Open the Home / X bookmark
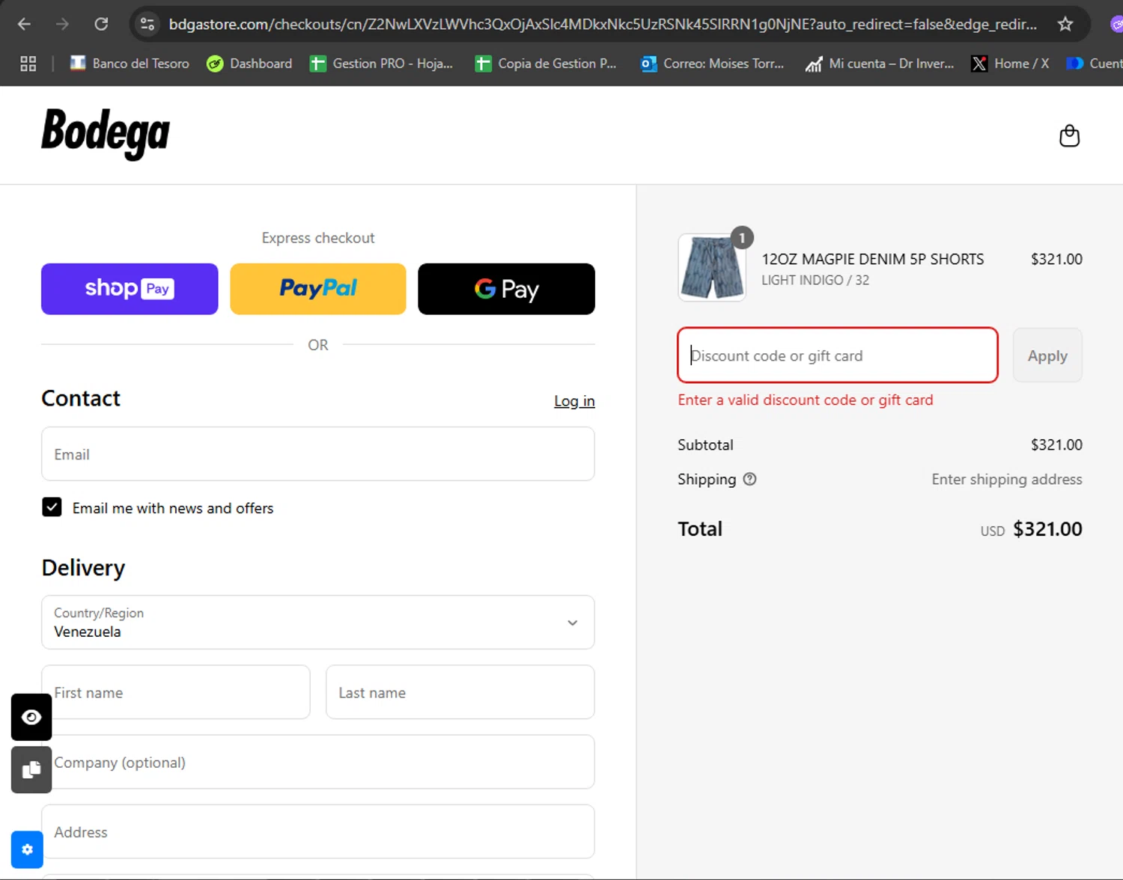The height and width of the screenshot is (880, 1123). tap(1010, 64)
